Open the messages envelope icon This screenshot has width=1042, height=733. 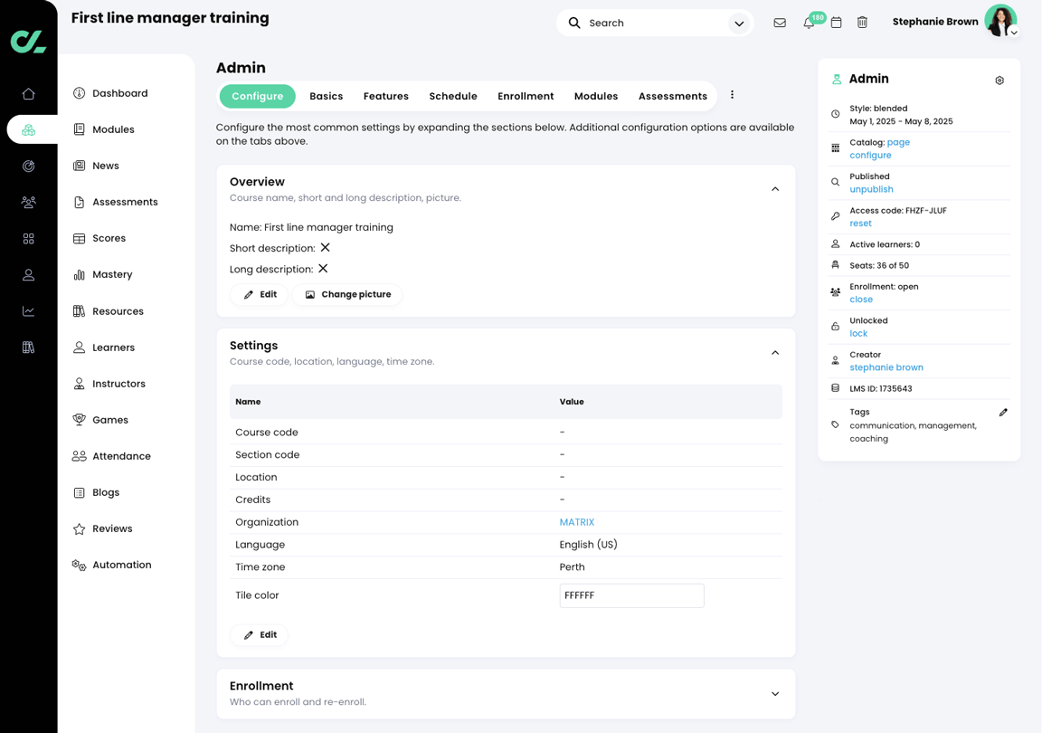click(x=780, y=23)
